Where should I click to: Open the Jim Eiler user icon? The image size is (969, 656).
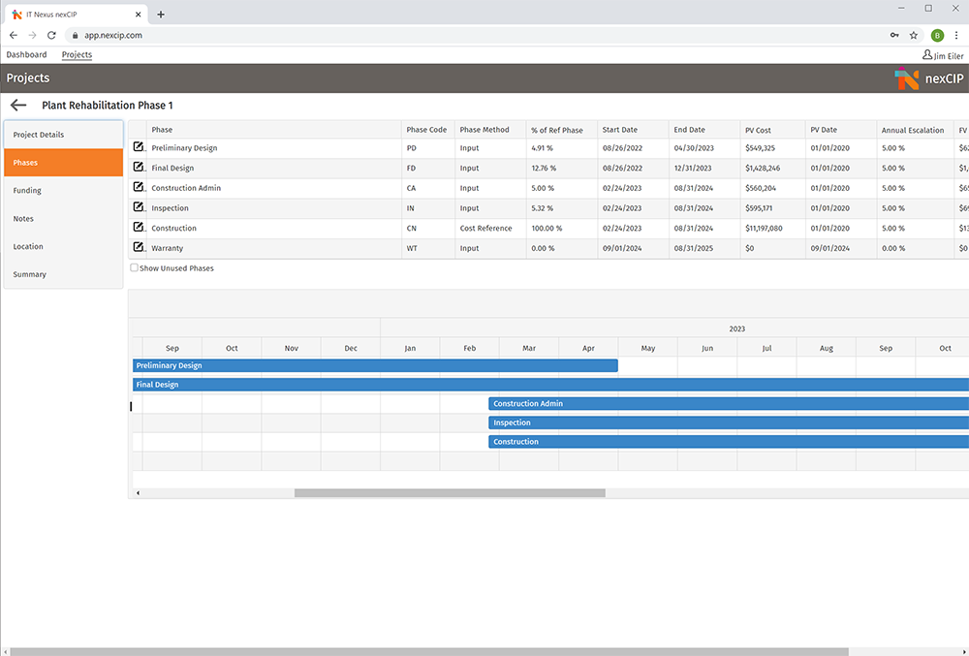(927, 55)
